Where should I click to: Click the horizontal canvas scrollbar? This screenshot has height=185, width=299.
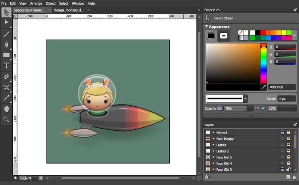click(120, 178)
